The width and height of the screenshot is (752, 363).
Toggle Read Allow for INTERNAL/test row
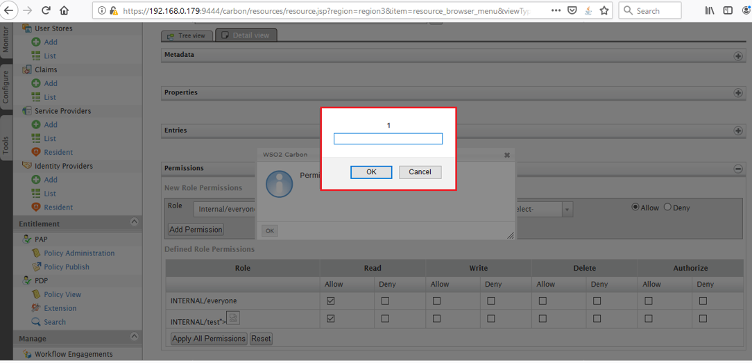click(x=330, y=319)
